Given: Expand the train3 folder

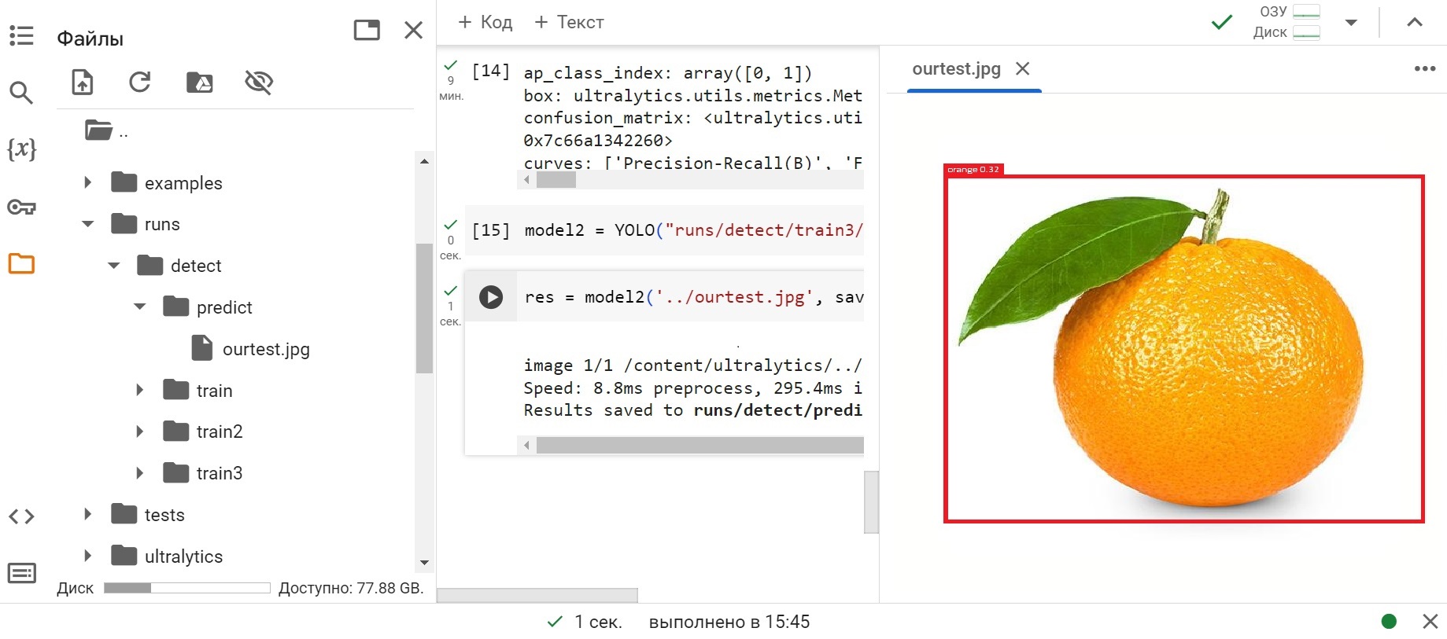Looking at the screenshot, I should tap(139, 472).
